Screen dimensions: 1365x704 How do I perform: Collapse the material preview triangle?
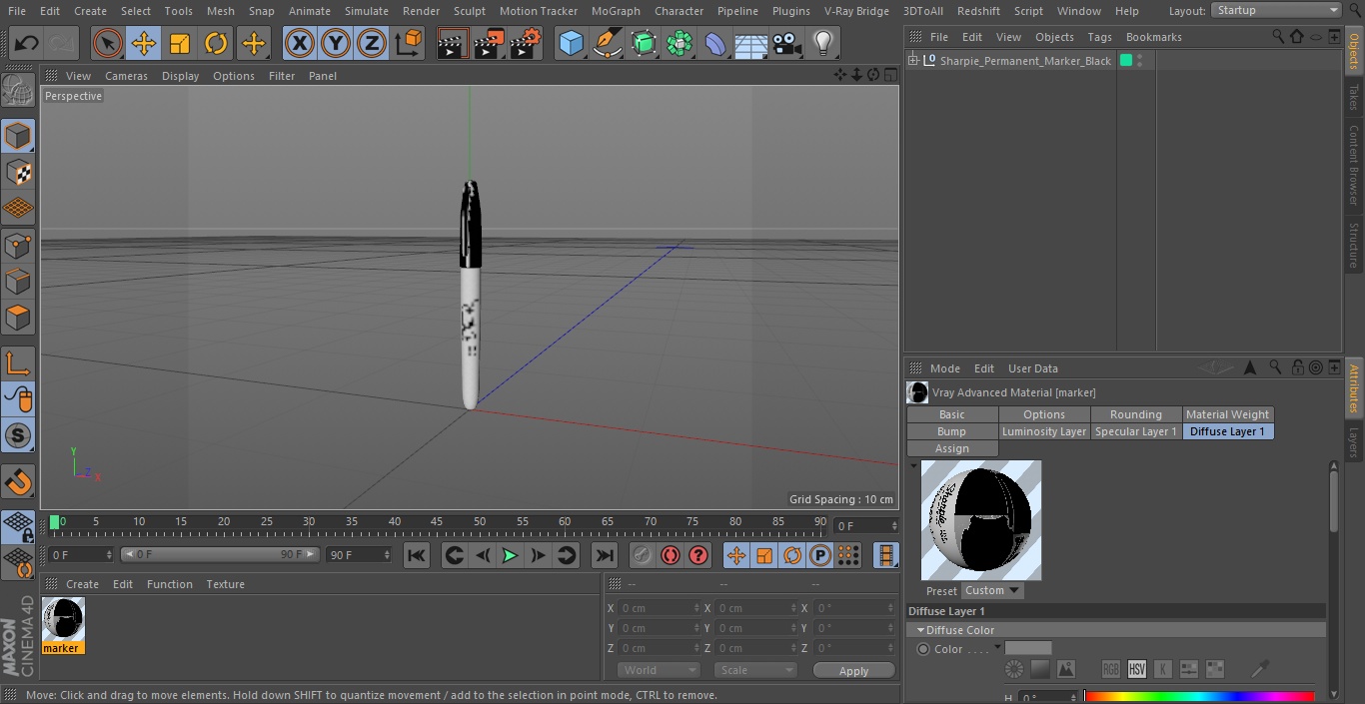(913, 465)
